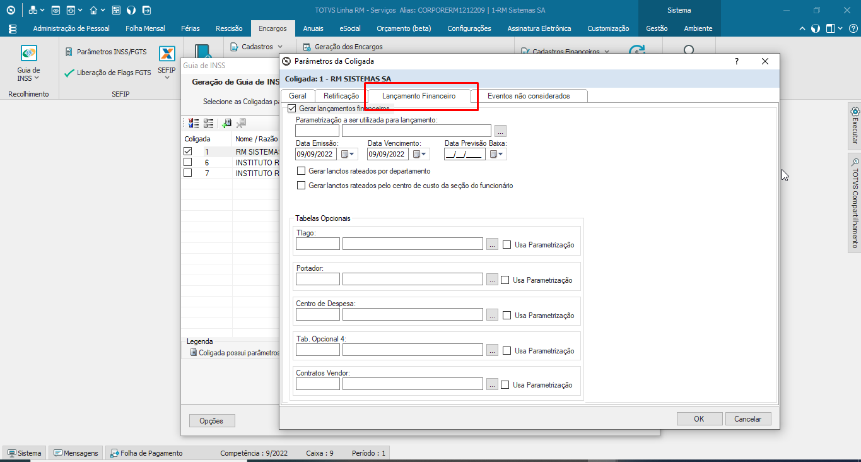Switch to the Retificação tab
This screenshot has width=861, height=462.
pos(341,96)
